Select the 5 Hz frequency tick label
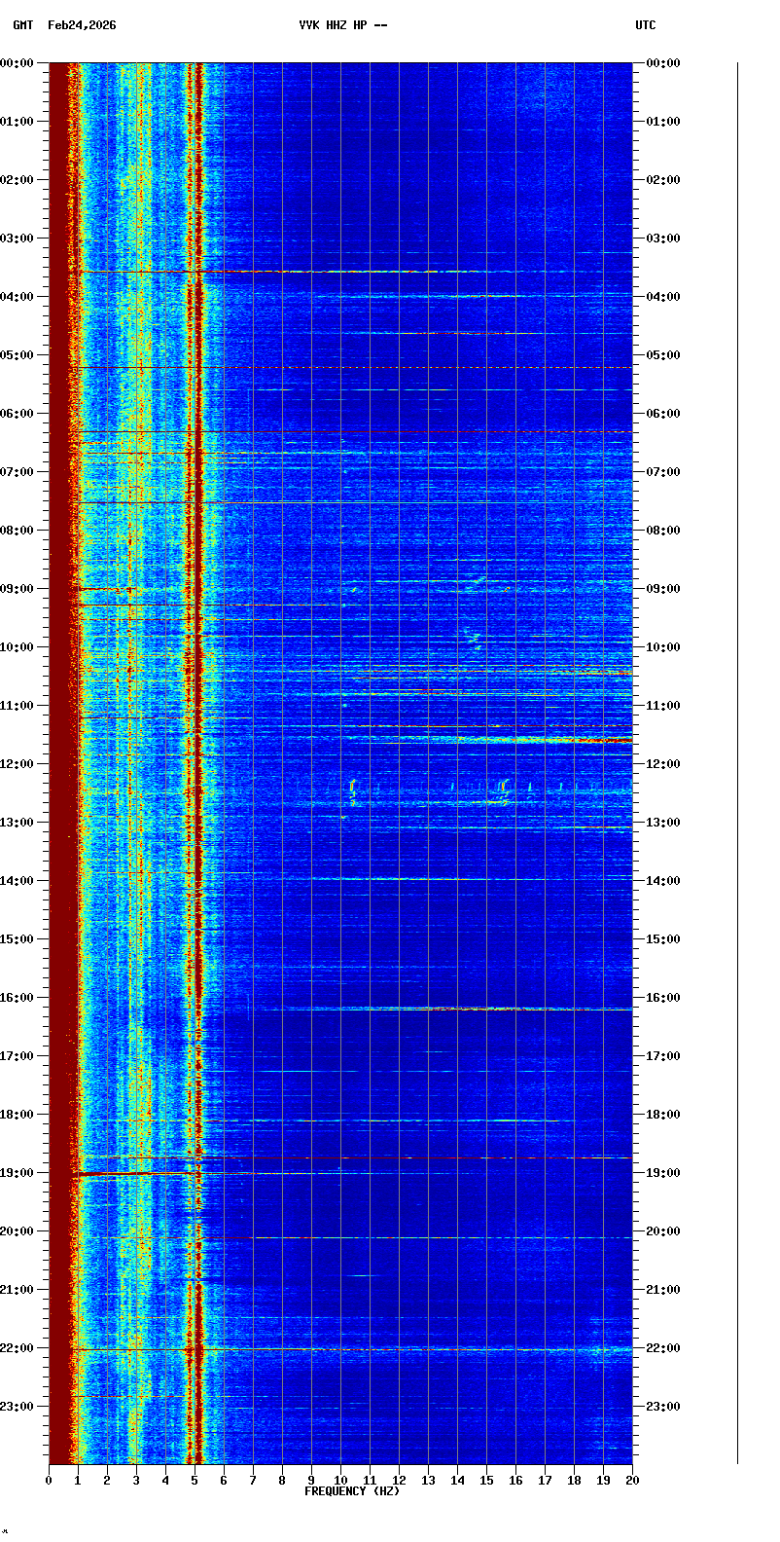 pyautogui.click(x=195, y=1481)
